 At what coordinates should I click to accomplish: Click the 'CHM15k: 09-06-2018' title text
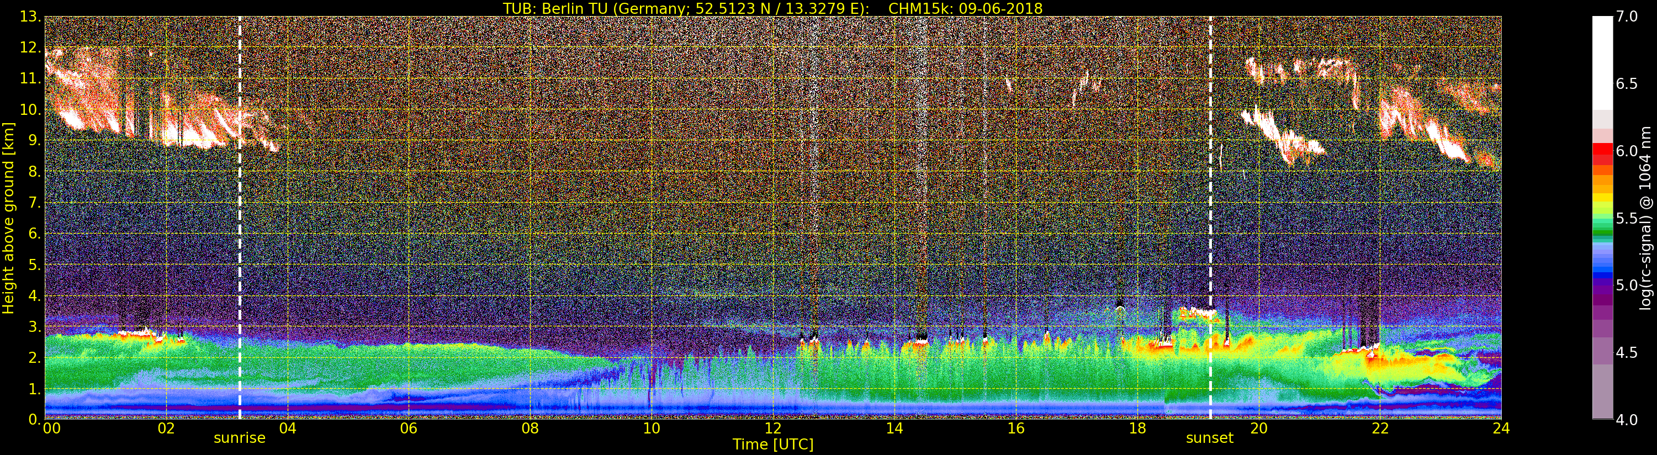(x=965, y=8)
